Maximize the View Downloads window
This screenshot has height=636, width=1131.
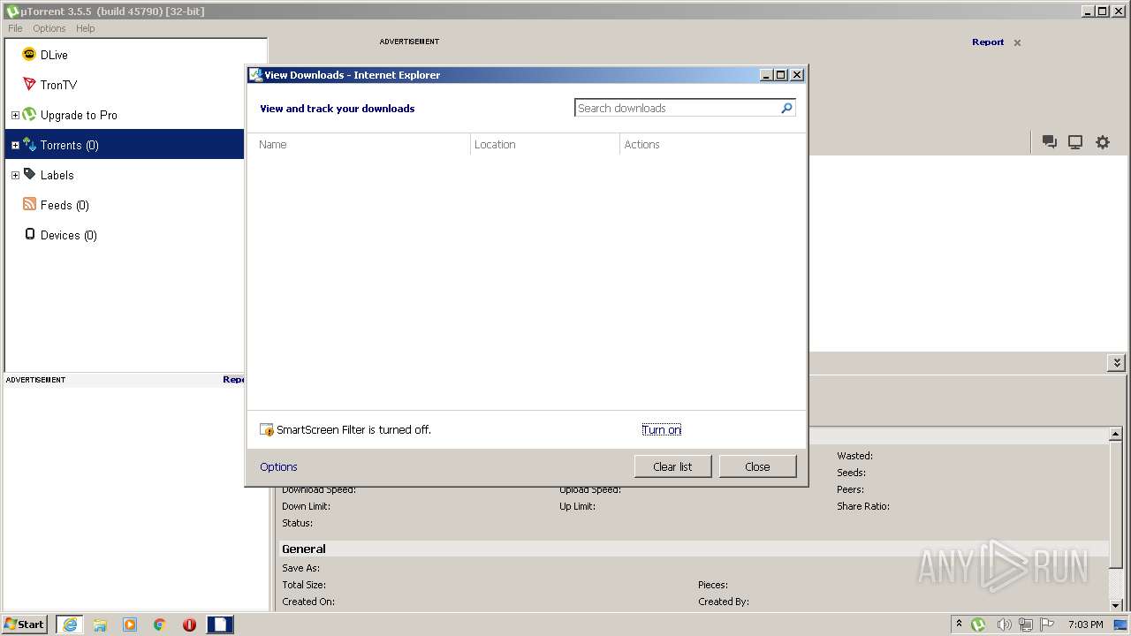[781, 75]
